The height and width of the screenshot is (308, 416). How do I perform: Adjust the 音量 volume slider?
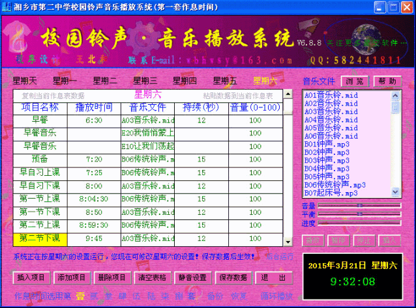click(x=359, y=205)
